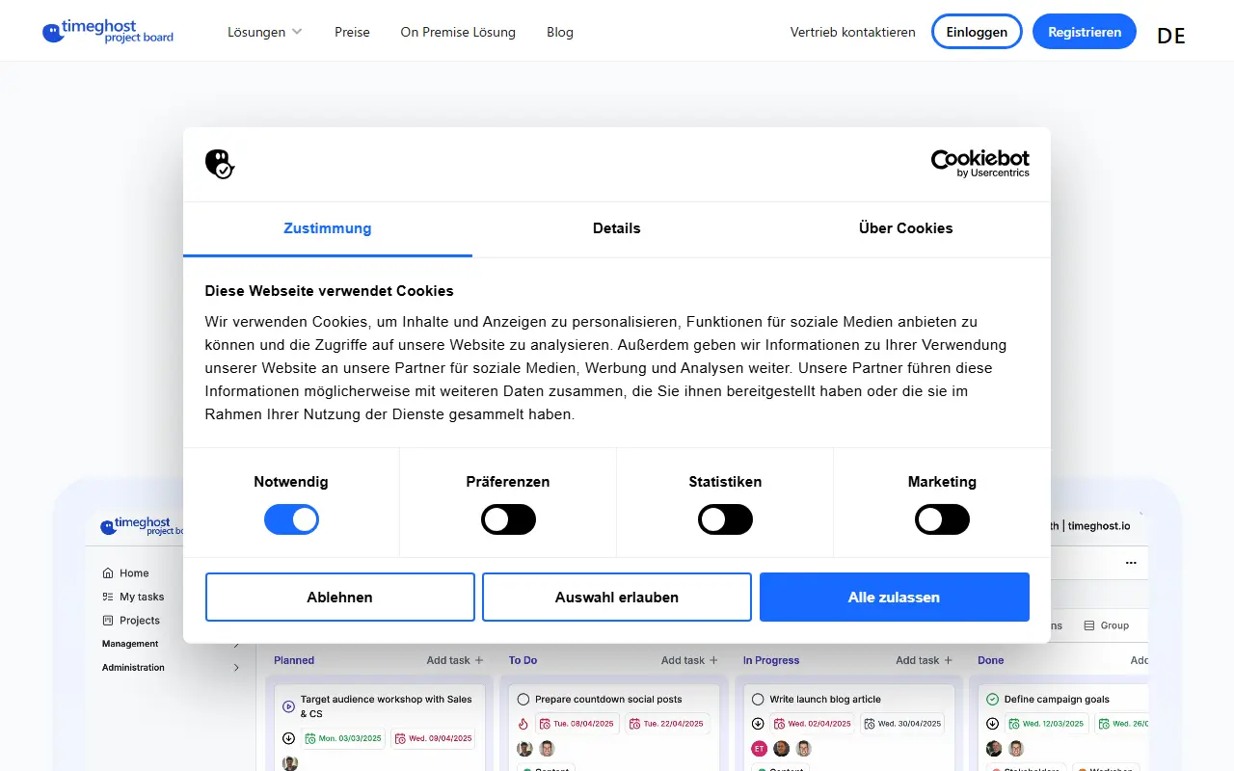1234x771 pixels.
Task: Click the Home icon in board sidebar
Action: [x=108, y=572]
